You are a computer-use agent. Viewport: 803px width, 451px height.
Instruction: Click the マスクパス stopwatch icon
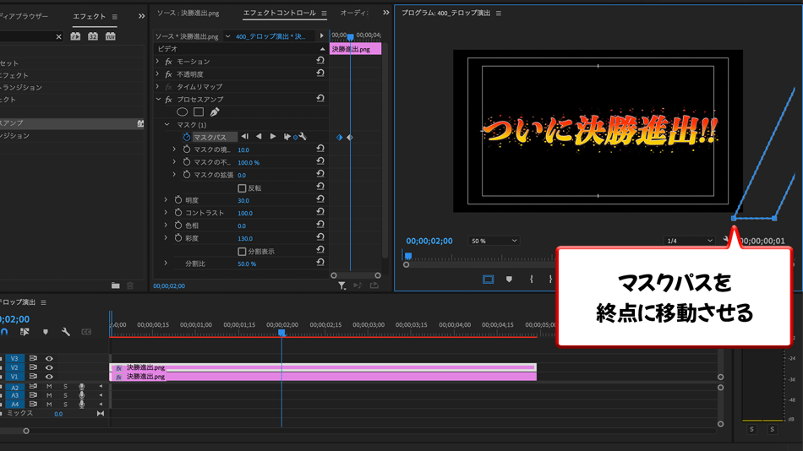pos(187,137)
